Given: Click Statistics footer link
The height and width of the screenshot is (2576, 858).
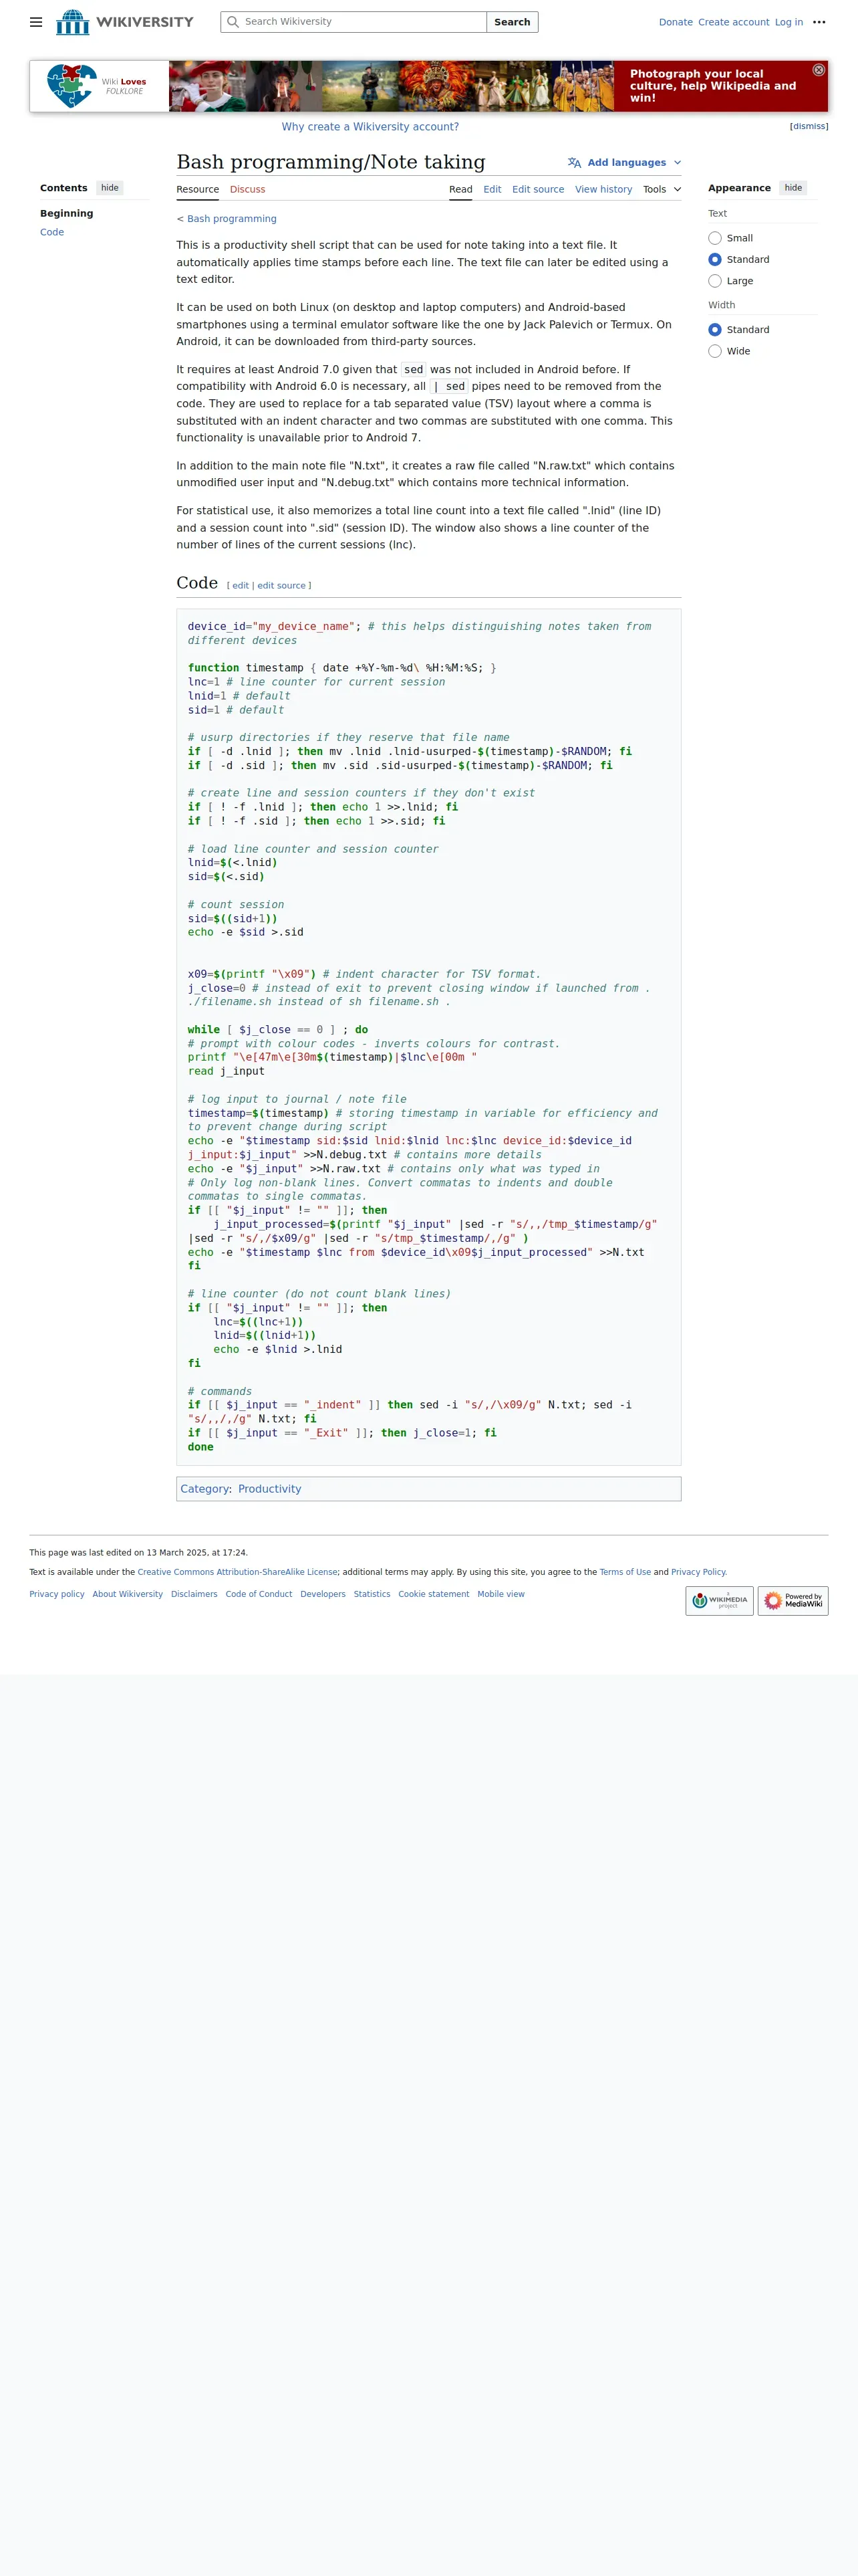Looking at the screenshot, I should [372, 1594].
